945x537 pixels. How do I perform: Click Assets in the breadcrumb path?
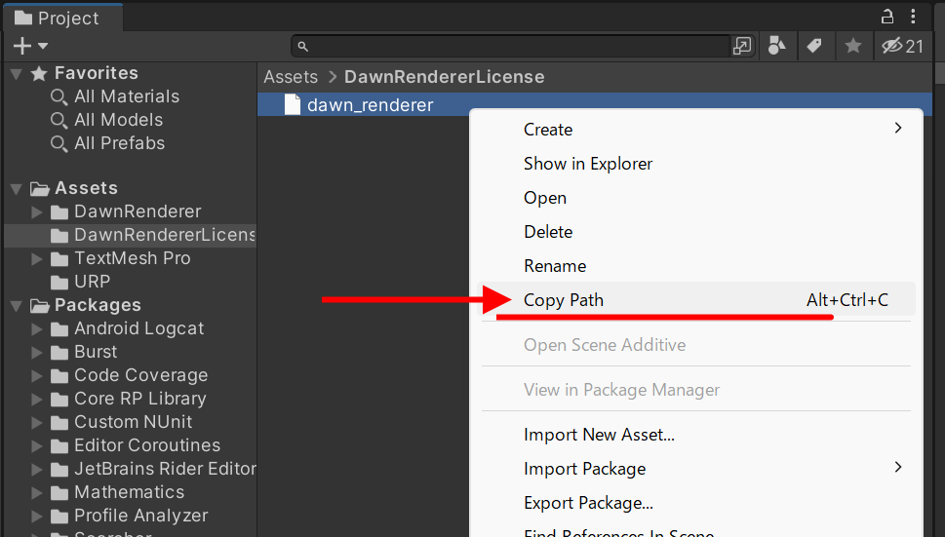[x=291, y=77]
